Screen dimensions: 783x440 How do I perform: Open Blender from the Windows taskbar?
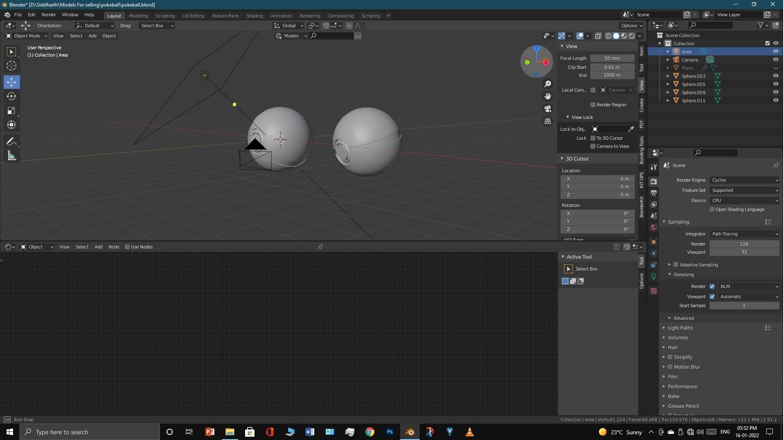coord(410,432)
